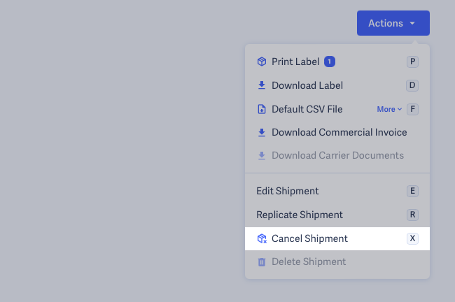The width and height of the screenshot is (455, 302).
Task: Click the Default CSV File document icon
Action: tap(262, 109)
